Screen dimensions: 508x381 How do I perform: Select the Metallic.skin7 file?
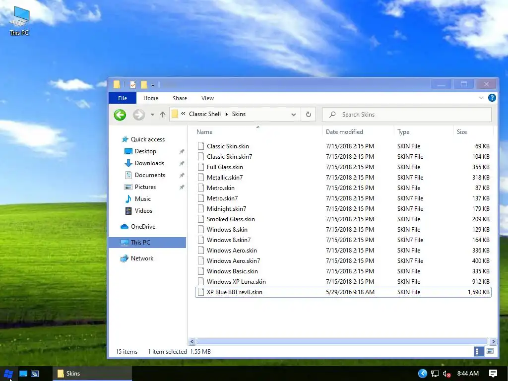[343, 177]
